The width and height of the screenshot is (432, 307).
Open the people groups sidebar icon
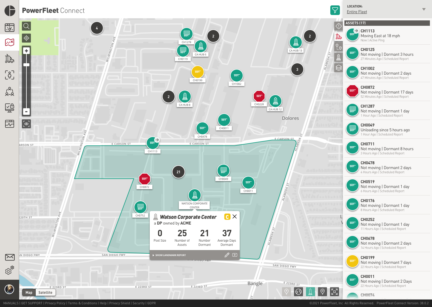10,91
